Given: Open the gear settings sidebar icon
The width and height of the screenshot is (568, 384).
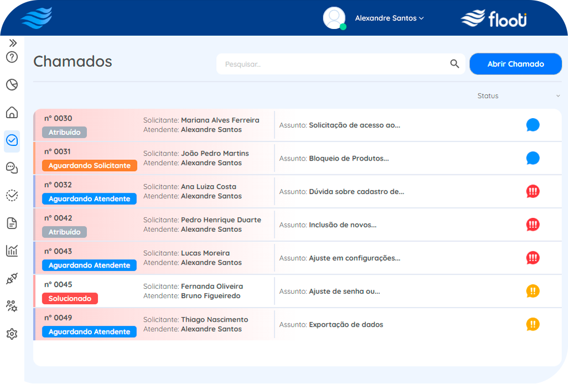Looking at the screenshot, I should [12, 334].
